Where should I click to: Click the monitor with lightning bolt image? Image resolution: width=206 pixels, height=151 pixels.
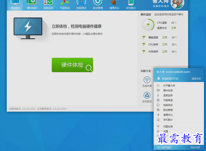tap(28, 28)
